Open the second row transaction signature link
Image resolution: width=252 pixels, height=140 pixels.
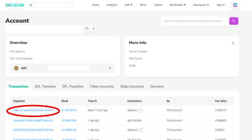coord(34,120)
